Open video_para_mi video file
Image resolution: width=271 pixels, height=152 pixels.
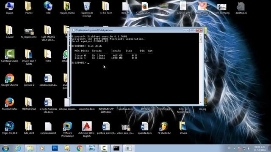(x=125, y=128)
